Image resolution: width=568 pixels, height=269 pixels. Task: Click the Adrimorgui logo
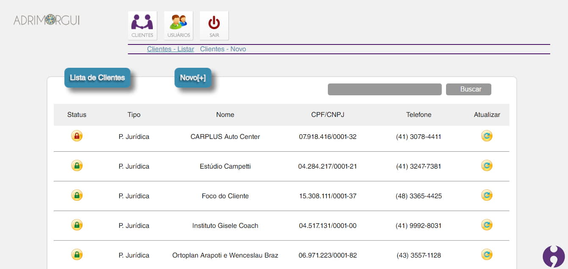tap(47, 20)
